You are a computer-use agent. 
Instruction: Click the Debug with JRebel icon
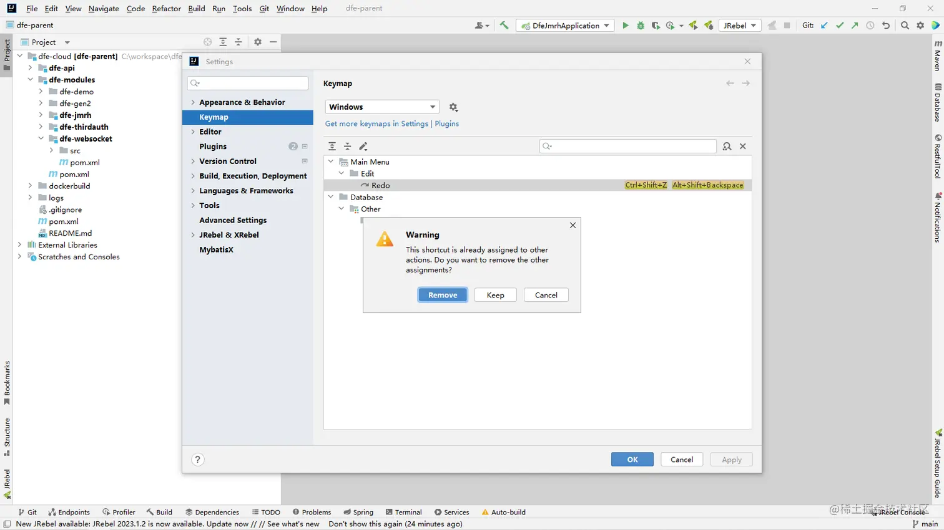(709, 26)
